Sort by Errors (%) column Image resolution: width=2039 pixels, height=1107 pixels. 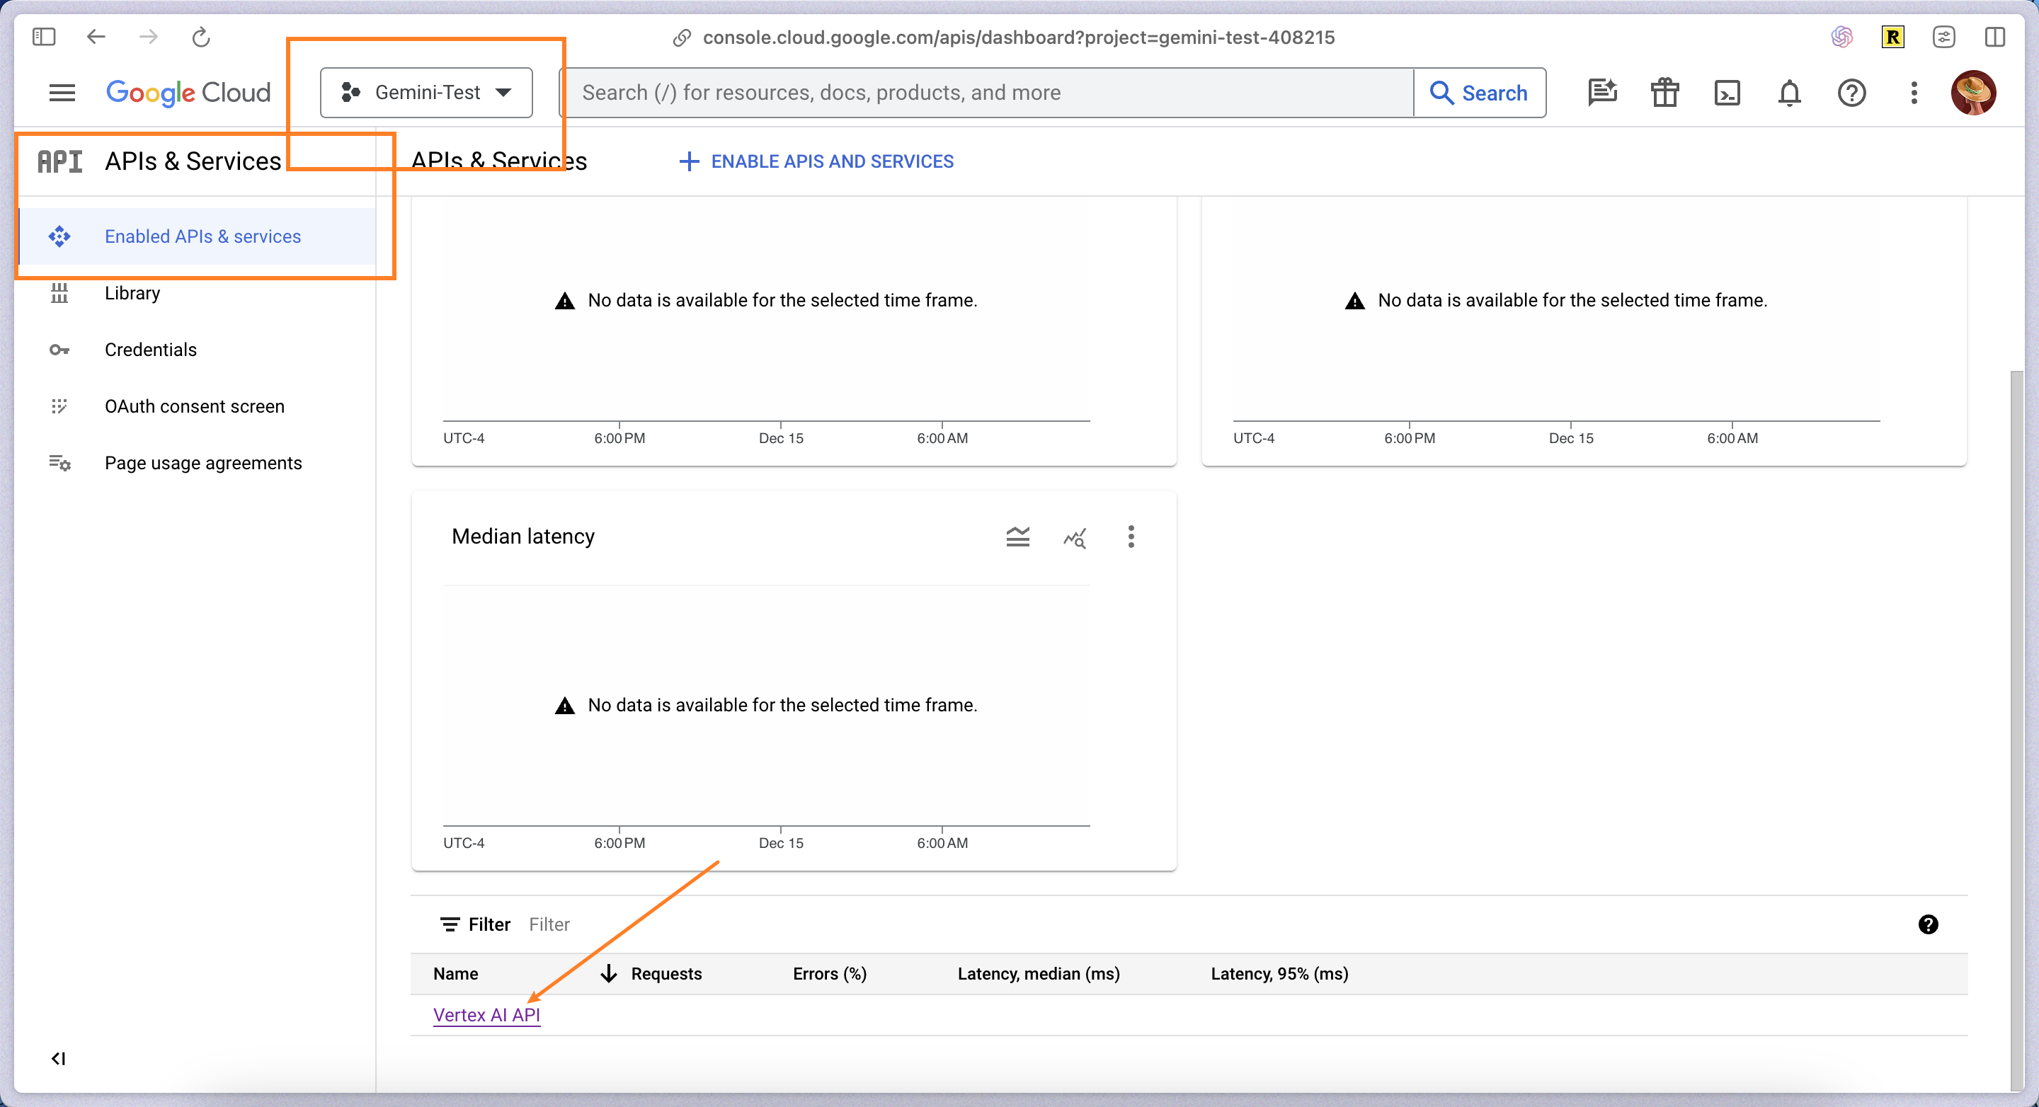(830, 974)
